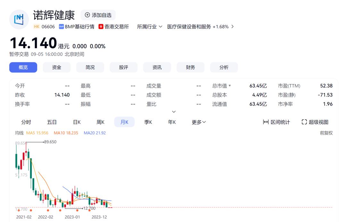Click the chart low label 12.700

coord(90,208)
